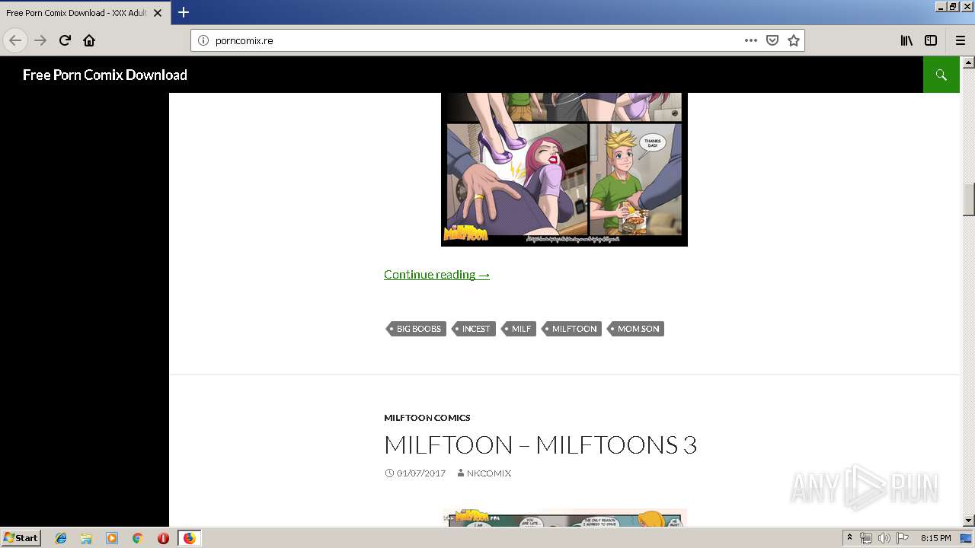Click the vertical scrollbar thumb

click(x=969, y=199)
